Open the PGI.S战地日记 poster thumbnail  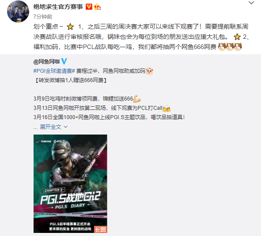tap(70, 184)
